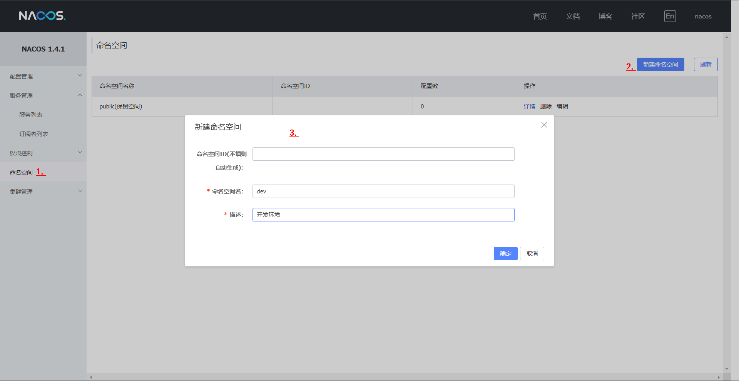This screenshot has height=381, width=739.
Task: Collapse the 服务管理 menu chevron
Action: click(x=80, y=95)
